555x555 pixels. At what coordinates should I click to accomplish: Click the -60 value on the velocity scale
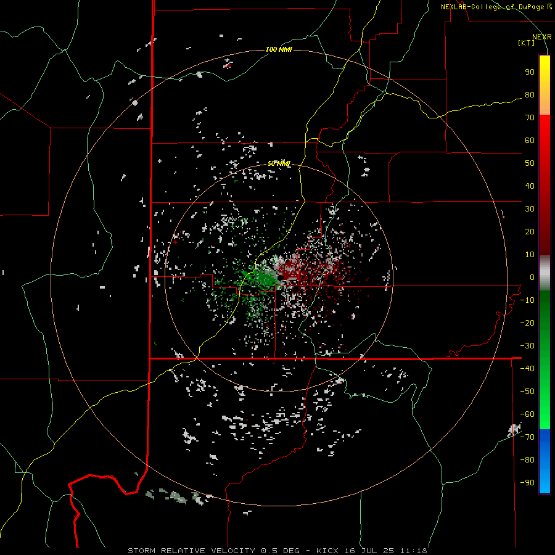point(527,414)
